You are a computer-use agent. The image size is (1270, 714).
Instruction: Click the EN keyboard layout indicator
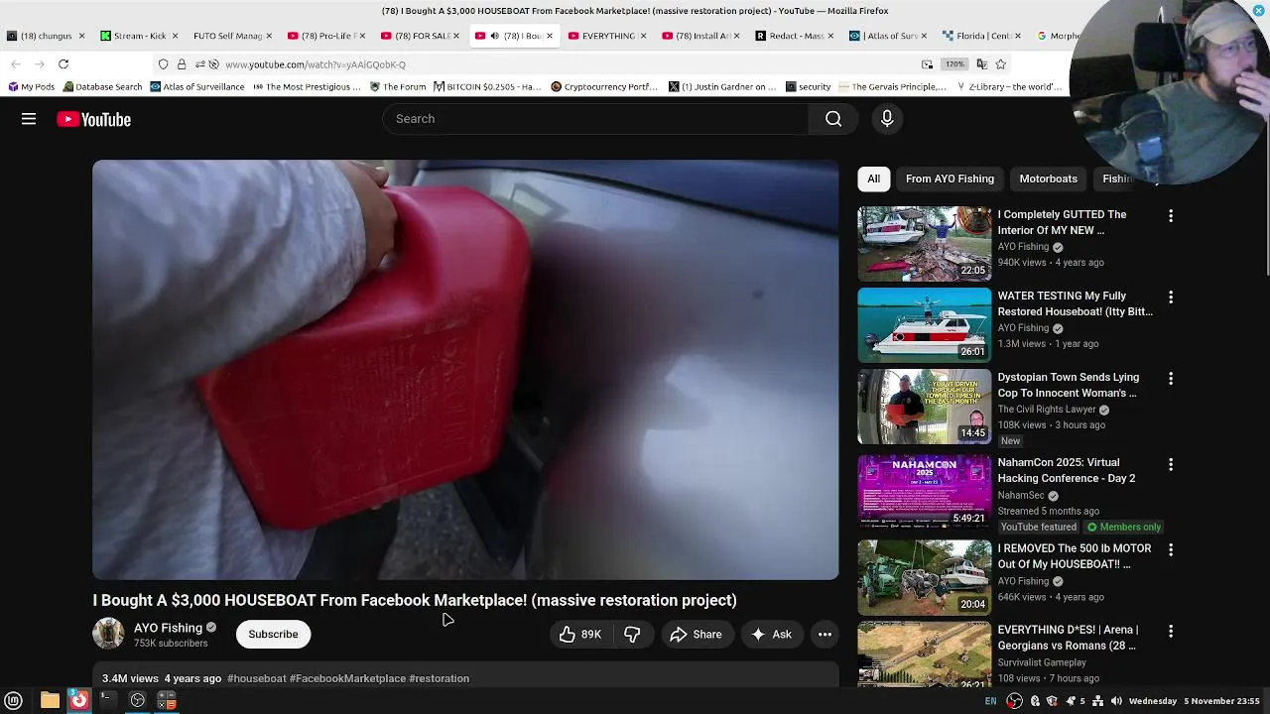(x=990, y=701)
